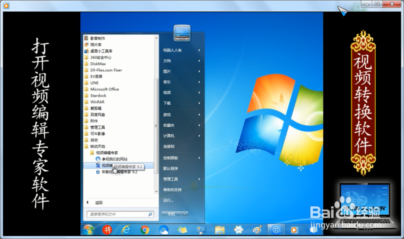The height and width of the screenshot is (239, 404).
Task: Expand 文档 submenu arrow
Action: 199,60
